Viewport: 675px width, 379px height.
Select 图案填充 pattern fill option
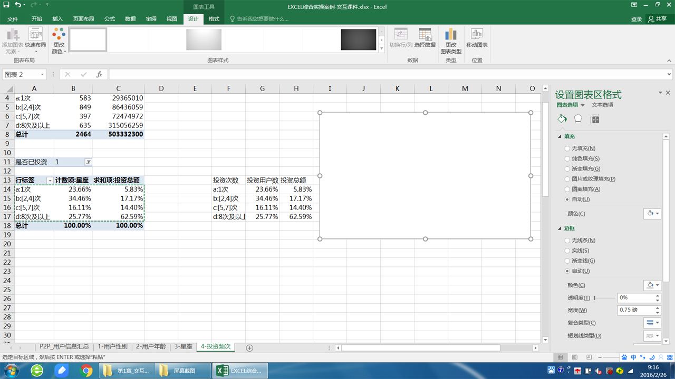point(583,189)
